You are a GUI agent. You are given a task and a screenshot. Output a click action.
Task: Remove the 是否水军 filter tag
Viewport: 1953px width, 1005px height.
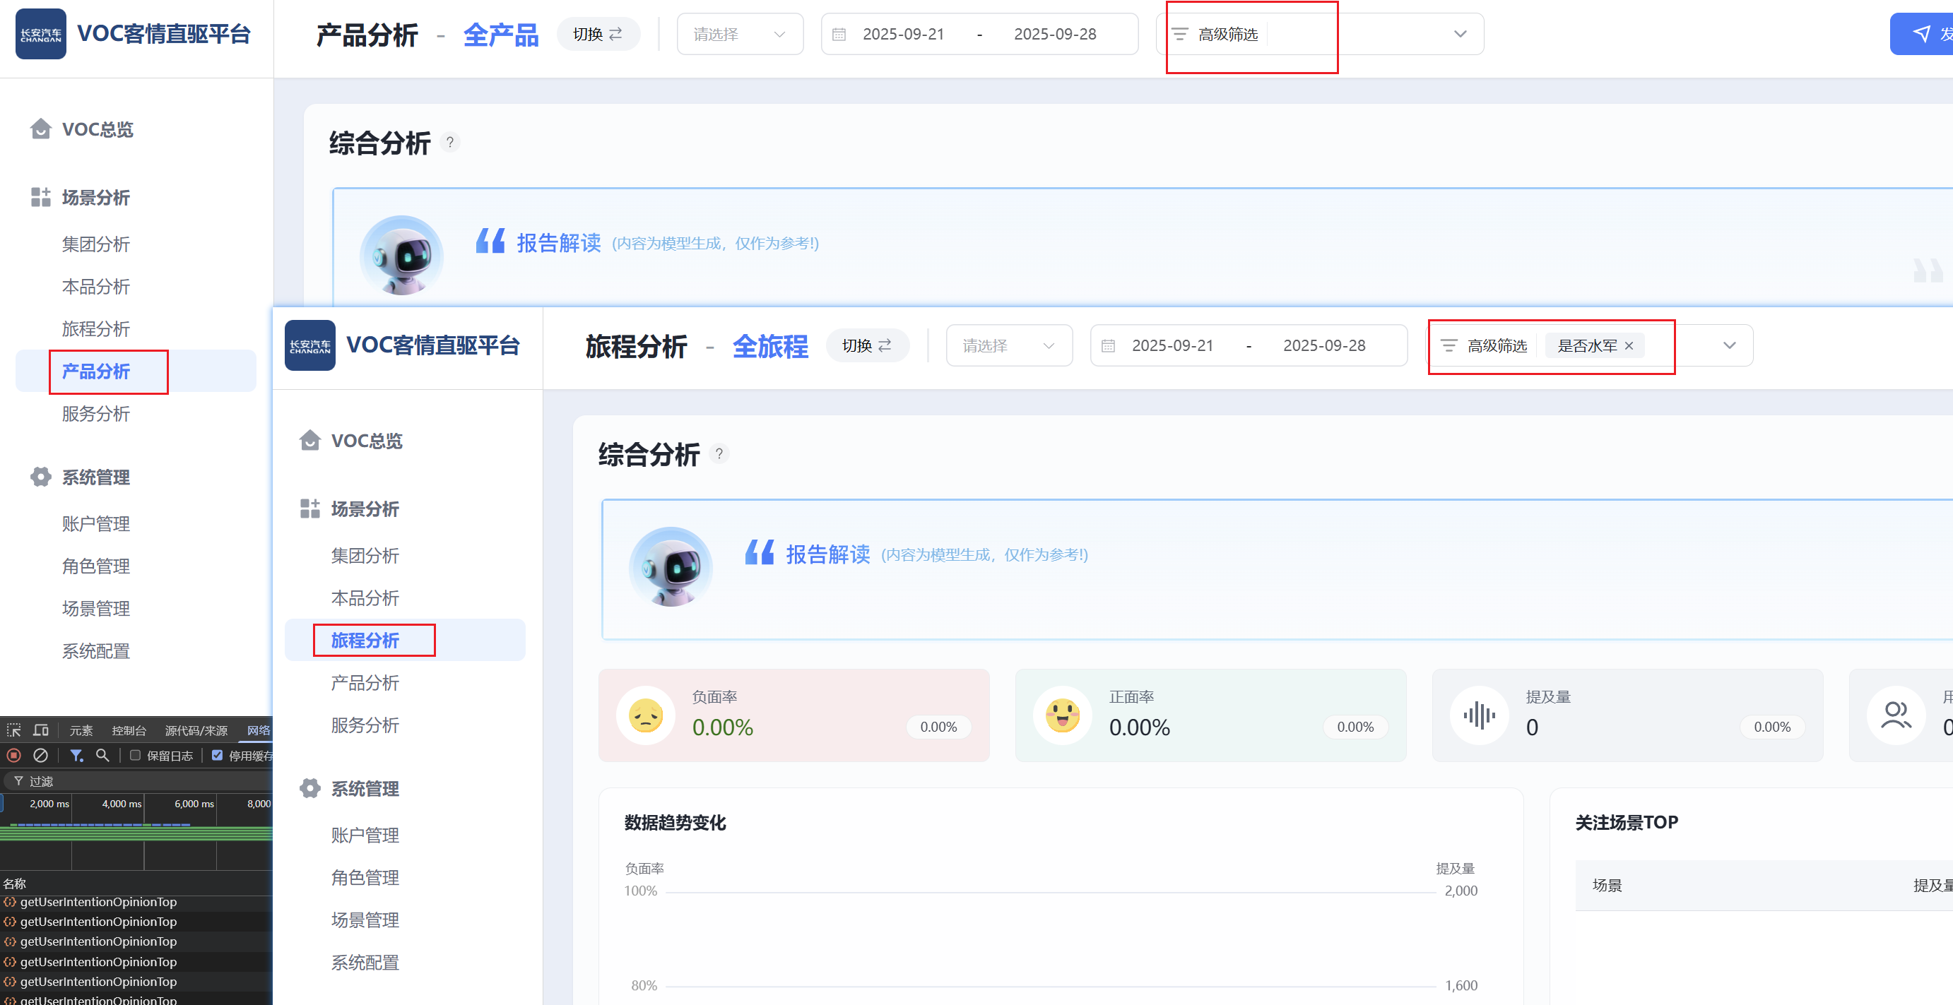tap(1629, 345)
